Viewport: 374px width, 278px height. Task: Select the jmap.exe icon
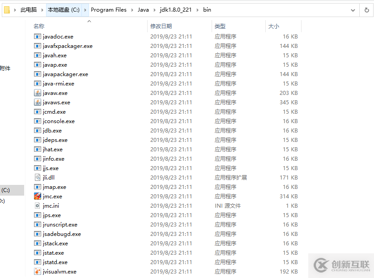click(38, 187)
